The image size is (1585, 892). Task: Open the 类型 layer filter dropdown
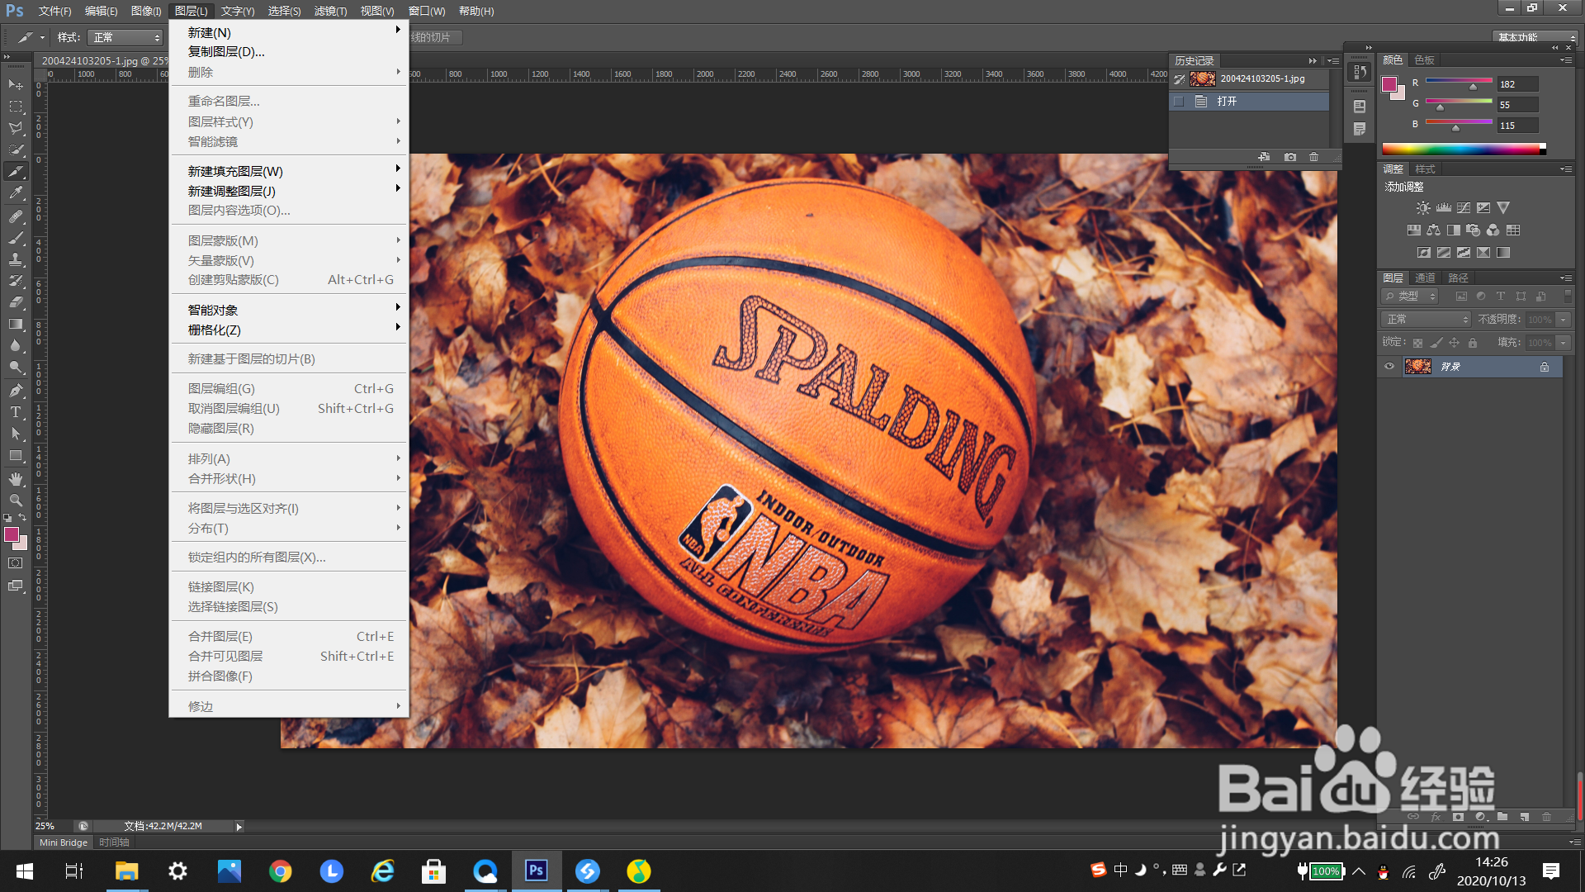point(1410,297)
